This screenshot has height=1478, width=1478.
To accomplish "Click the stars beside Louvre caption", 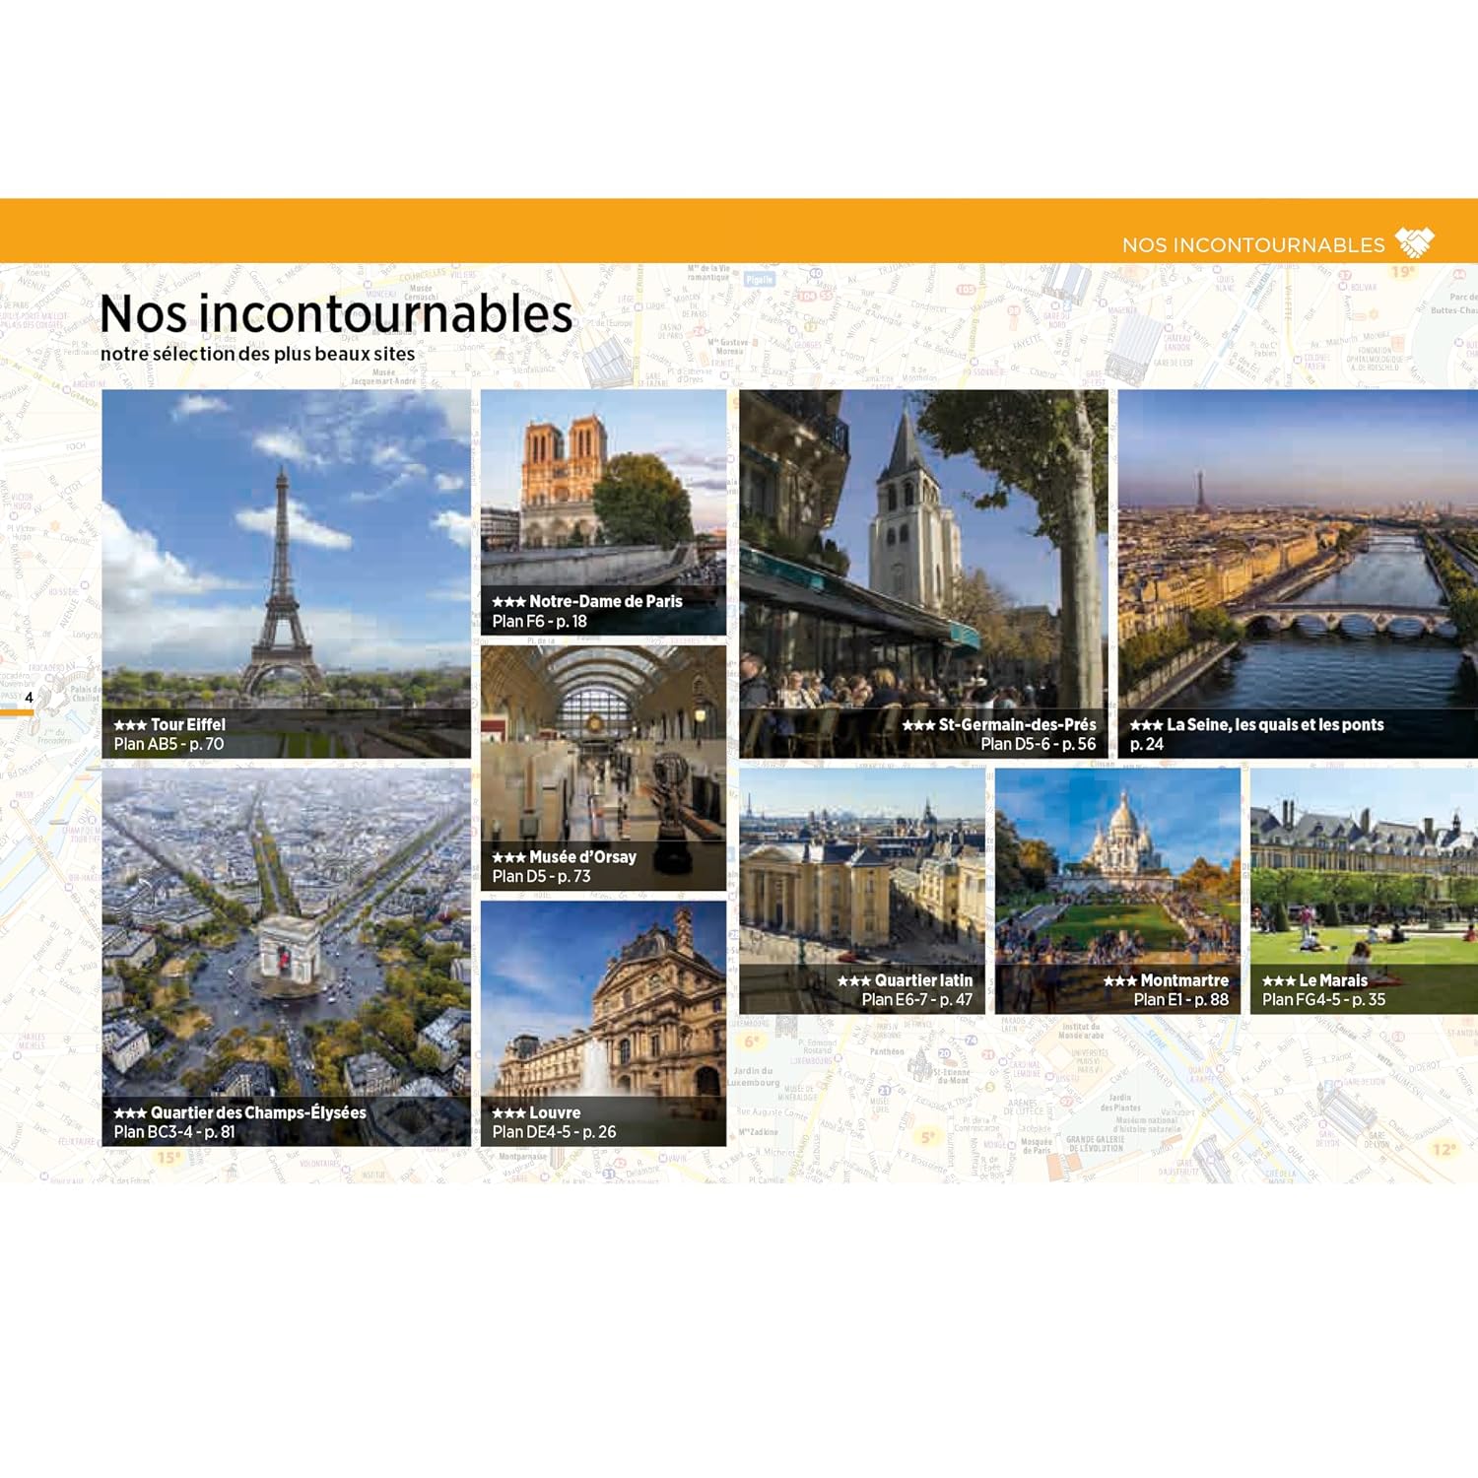I will (x=508, y=1113).
